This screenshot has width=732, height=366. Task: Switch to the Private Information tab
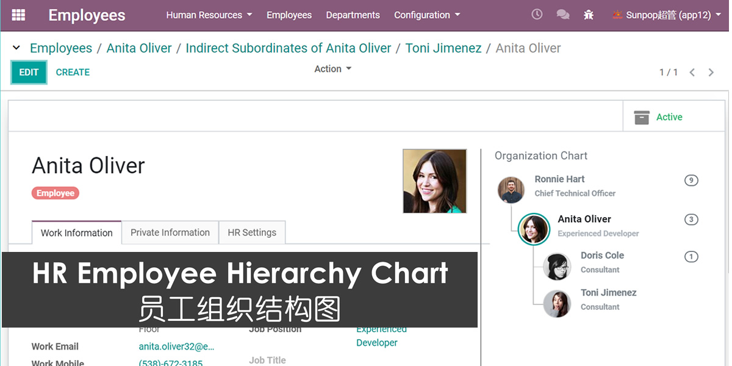click(x=170, y=232)
